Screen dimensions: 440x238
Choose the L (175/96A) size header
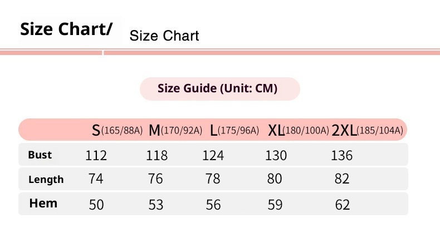click(x=234, y=130)
